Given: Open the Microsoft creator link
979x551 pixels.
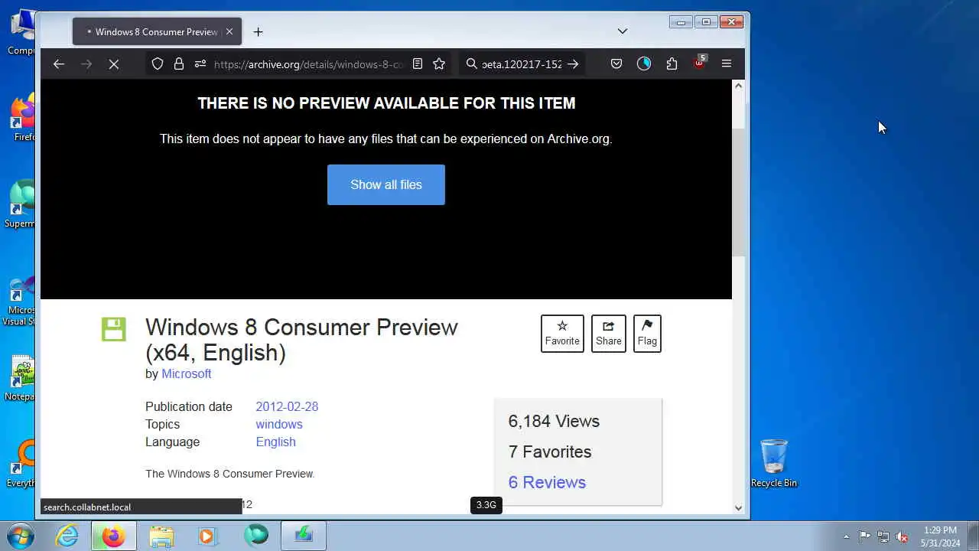Looking at the screenshot, I should (187, 373).
